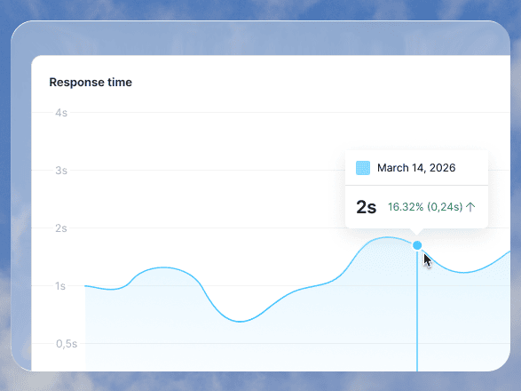Viewport: 521px width, 391px height.
Task: Click the 0,5s y-axis label
Action: [x=67, y=344]
